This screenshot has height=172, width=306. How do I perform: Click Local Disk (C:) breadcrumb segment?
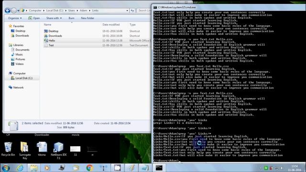click(55, 11)
